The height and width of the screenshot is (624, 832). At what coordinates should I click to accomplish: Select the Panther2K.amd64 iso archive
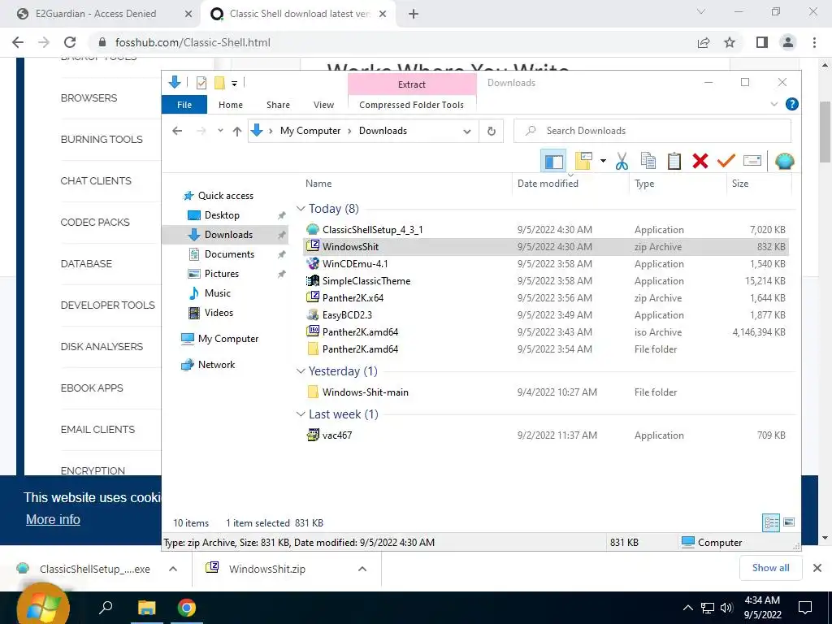(546, 332)
